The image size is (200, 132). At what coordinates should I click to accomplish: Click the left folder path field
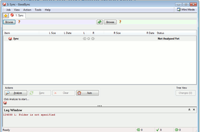pyautogui.click(x=56, y=22)
